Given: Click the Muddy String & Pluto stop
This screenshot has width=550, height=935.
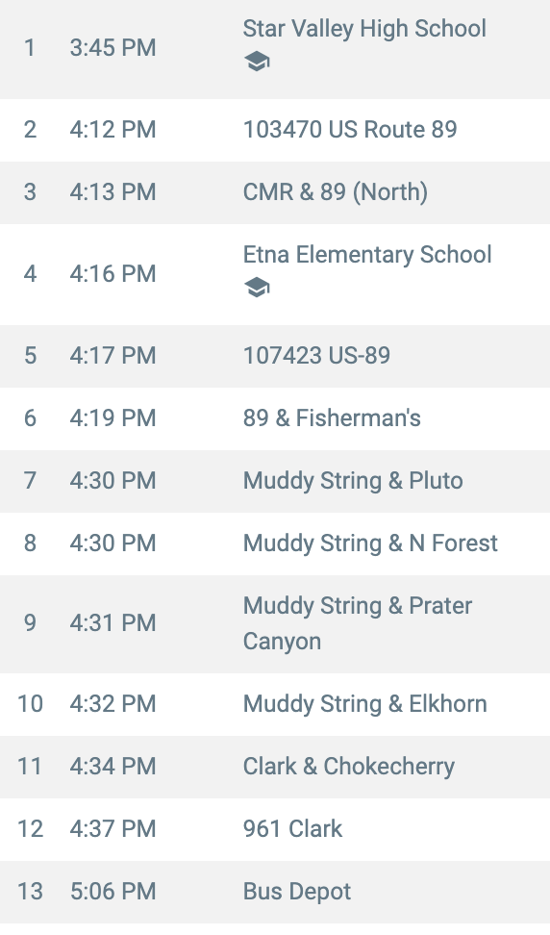Looking at the screenshot, I should click(353, 481).
